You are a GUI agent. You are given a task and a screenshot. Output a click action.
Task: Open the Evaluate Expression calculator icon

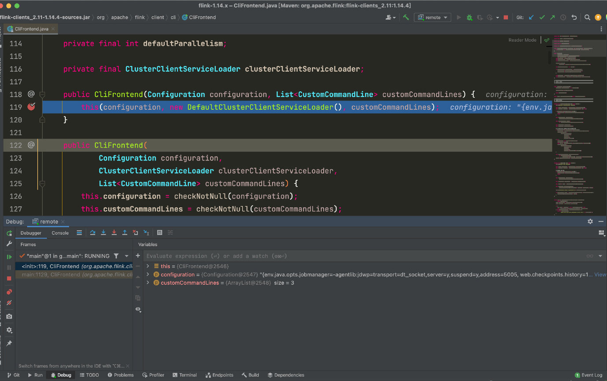point(159,233)
